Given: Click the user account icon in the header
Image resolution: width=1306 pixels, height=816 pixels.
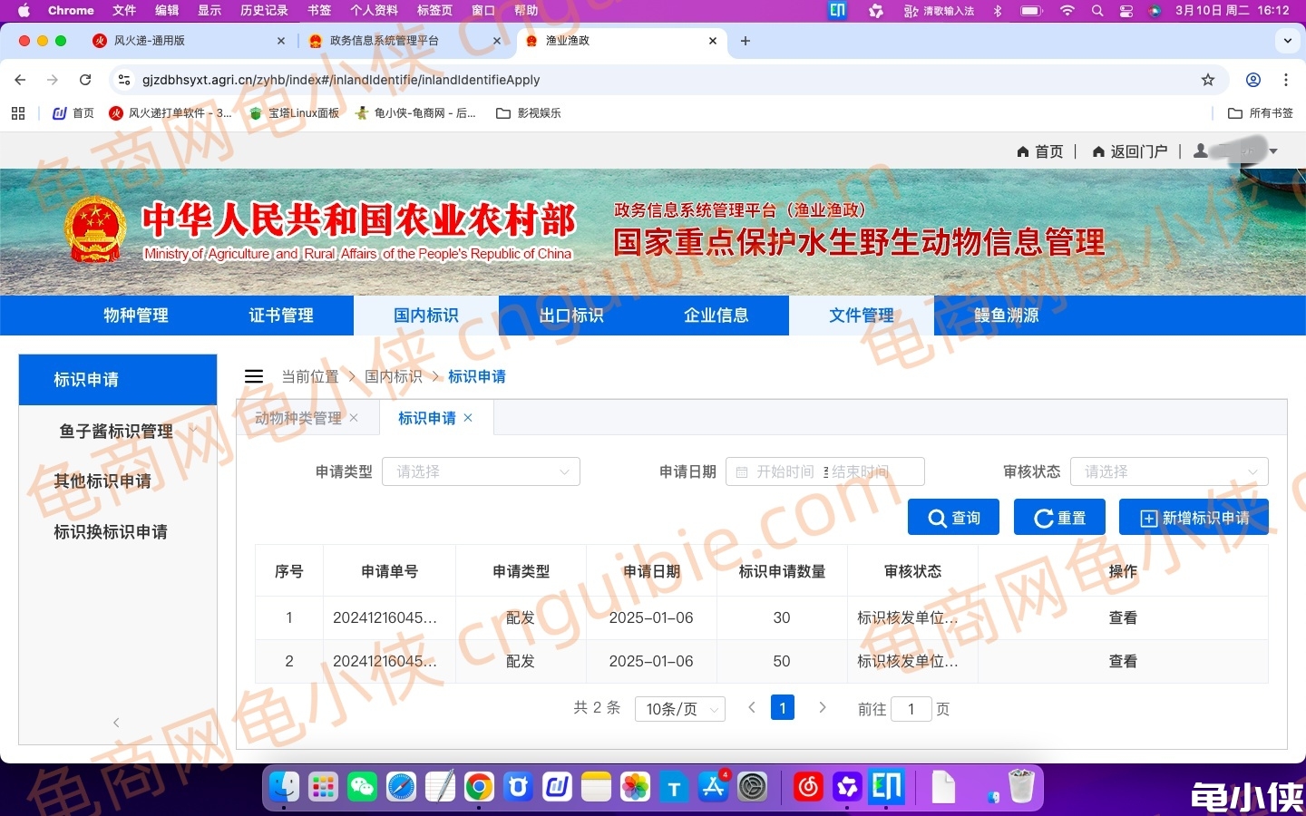Looking at the screenshot, I should click(x=1199, y=151).
